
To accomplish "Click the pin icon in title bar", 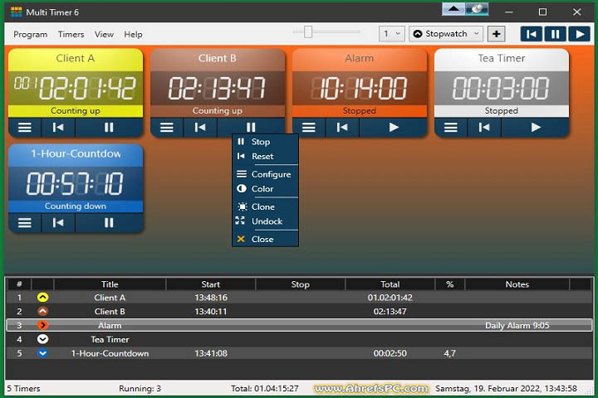I will pos(477,9).
